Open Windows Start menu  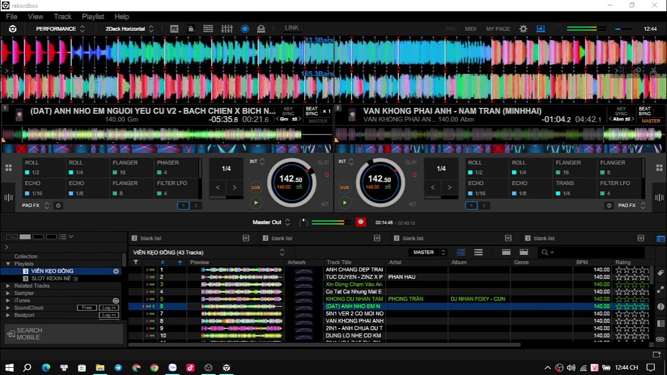pos(9,368)
